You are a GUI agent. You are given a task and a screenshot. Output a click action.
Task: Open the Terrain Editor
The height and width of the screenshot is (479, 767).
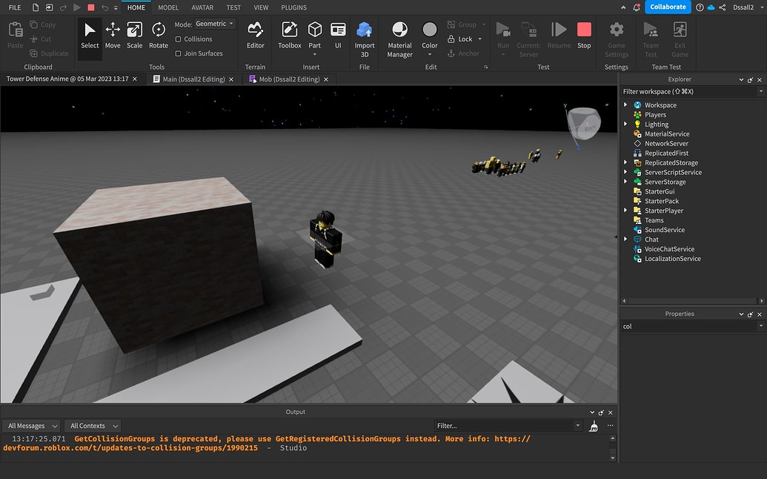click(255, 35)
